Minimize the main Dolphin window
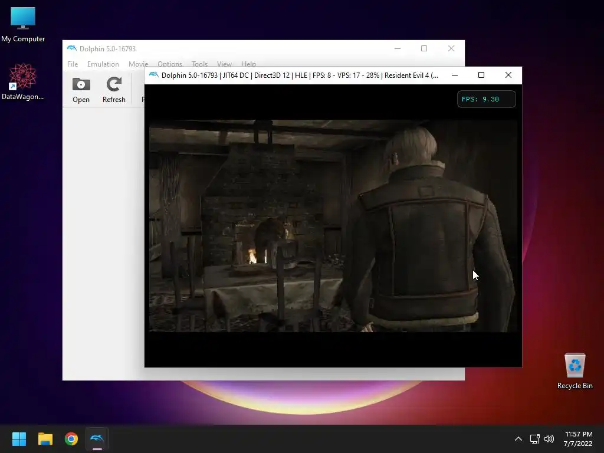The image size is (604, 453). [398, 48]
